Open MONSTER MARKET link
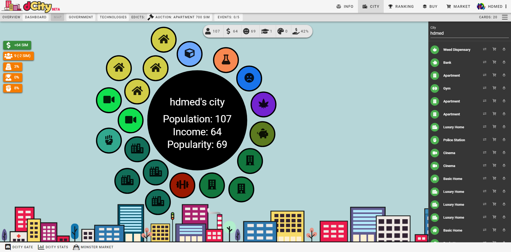The width and height of the screenshot is (511, 252). coord(93,247)
